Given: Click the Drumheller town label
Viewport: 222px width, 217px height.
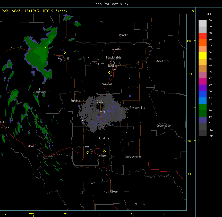Looking at the screenshot, I should pos(164,126).
